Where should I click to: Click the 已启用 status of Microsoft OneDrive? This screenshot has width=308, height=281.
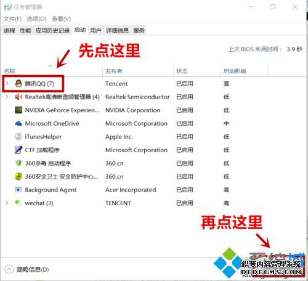point(185,123)
